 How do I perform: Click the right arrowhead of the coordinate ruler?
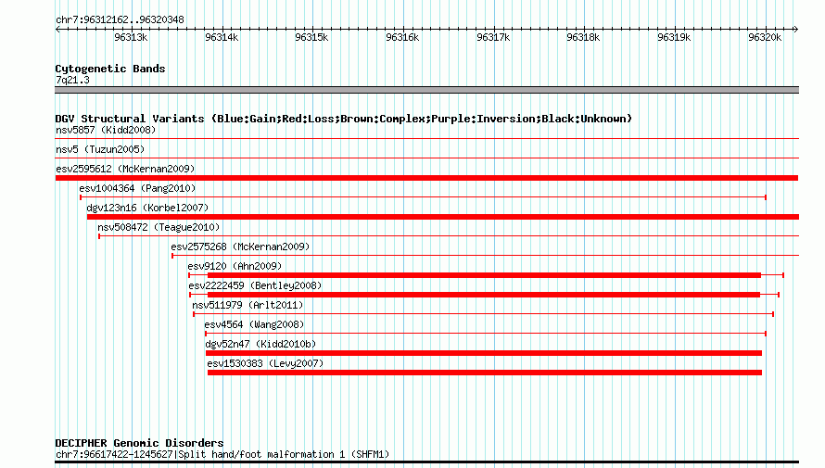pos(795,29)
